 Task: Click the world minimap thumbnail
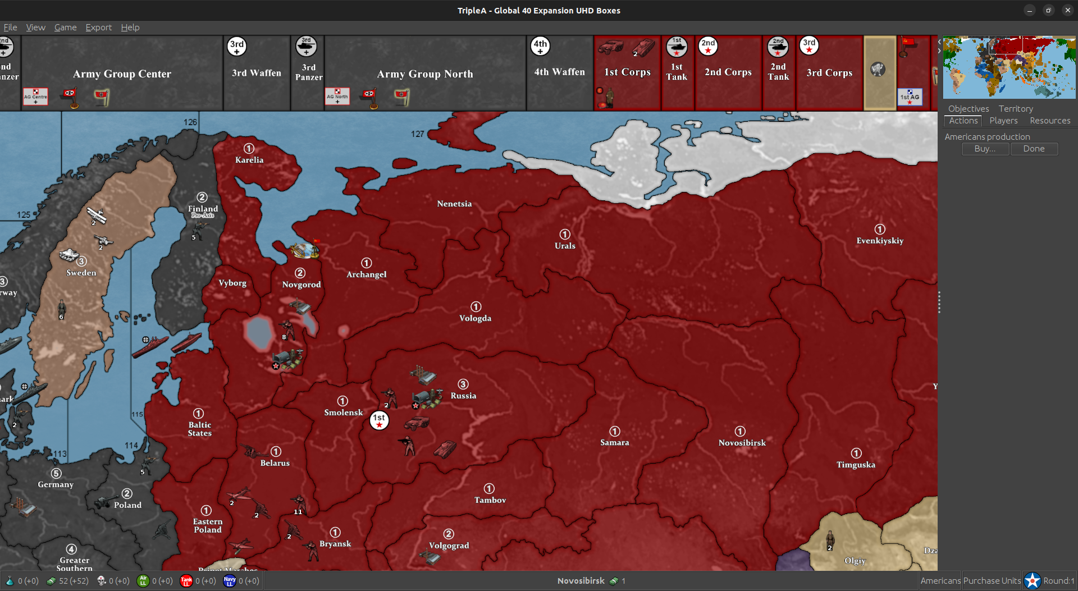pyautogui.click(x=1009, y=67)
